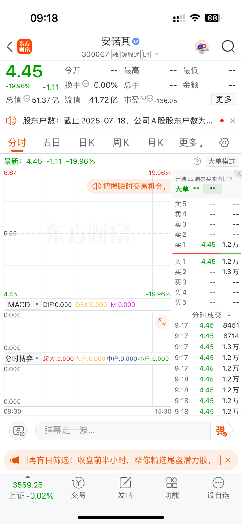
Task: Tap the 买2 order row
Action: click(207, 272)
